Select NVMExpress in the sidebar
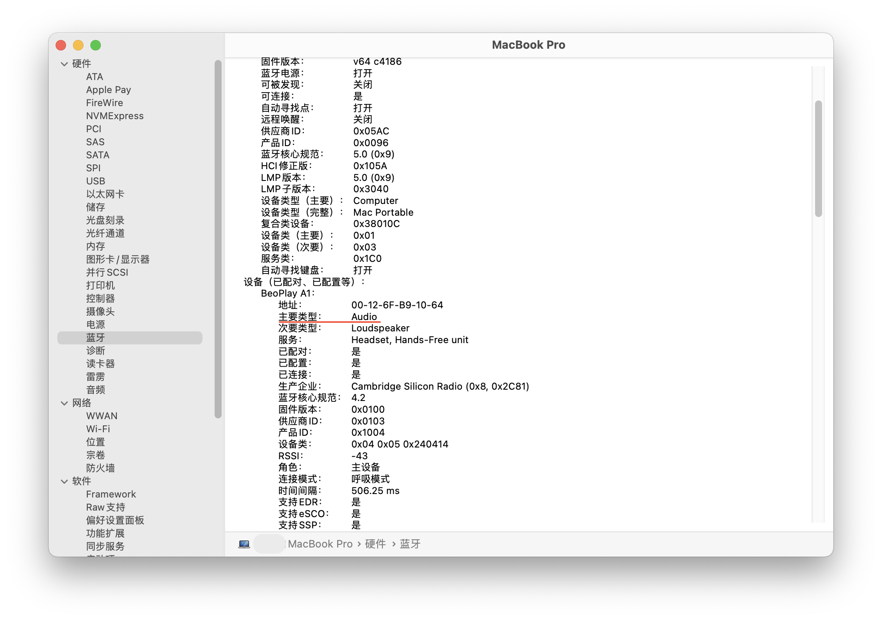The image size is (882, 621). pyautogui.click(x=115, y=116)
